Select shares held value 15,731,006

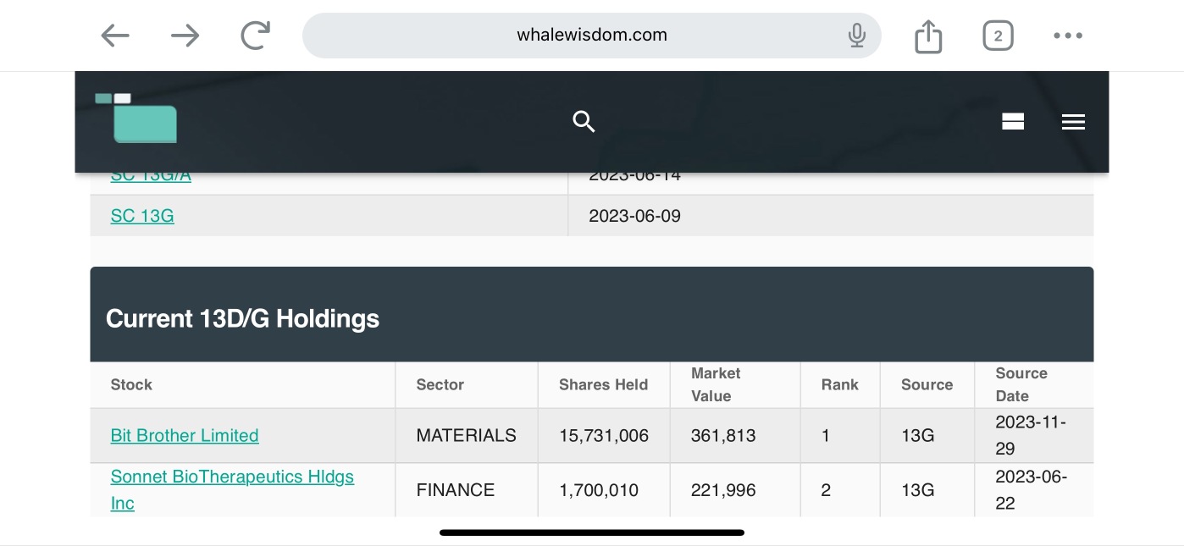604,436
